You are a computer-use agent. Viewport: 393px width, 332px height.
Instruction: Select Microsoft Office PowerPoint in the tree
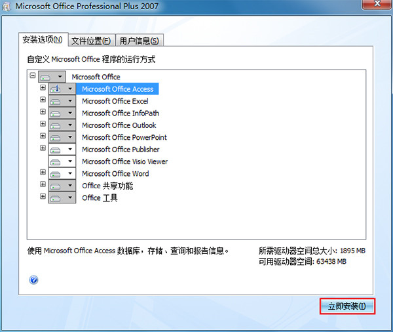[124, 137]
